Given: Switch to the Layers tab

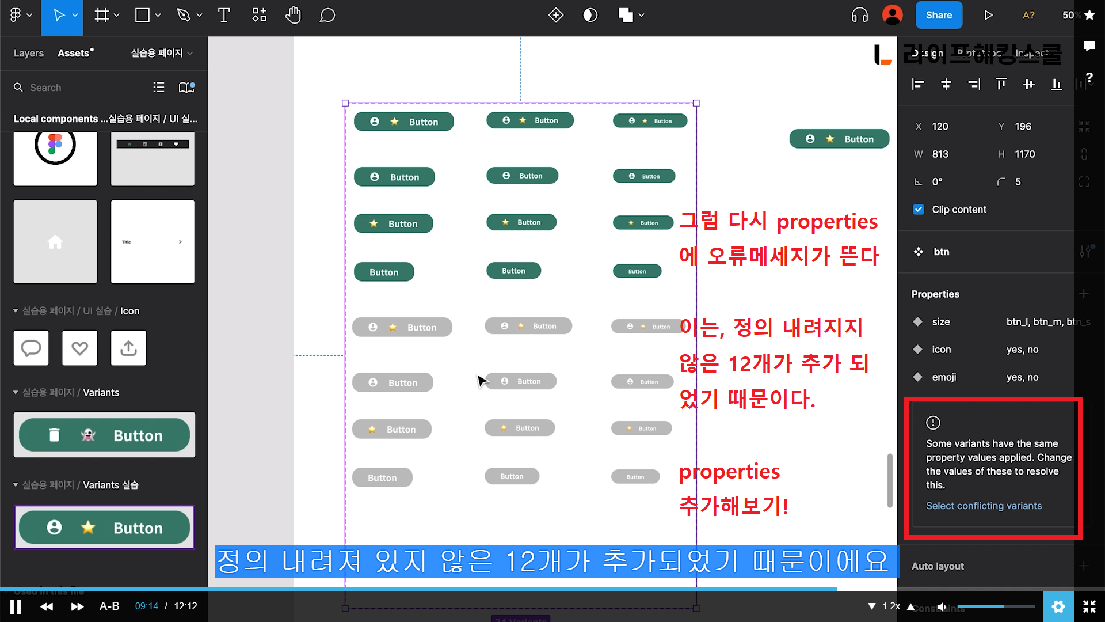Looking at the screenshot, I should [28, 53].
